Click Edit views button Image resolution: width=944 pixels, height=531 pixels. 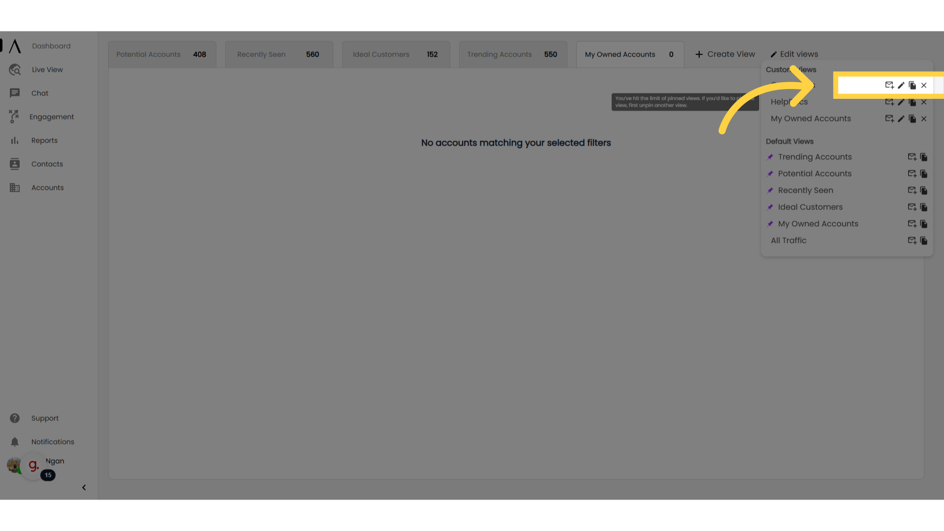[x=794, y=54]
